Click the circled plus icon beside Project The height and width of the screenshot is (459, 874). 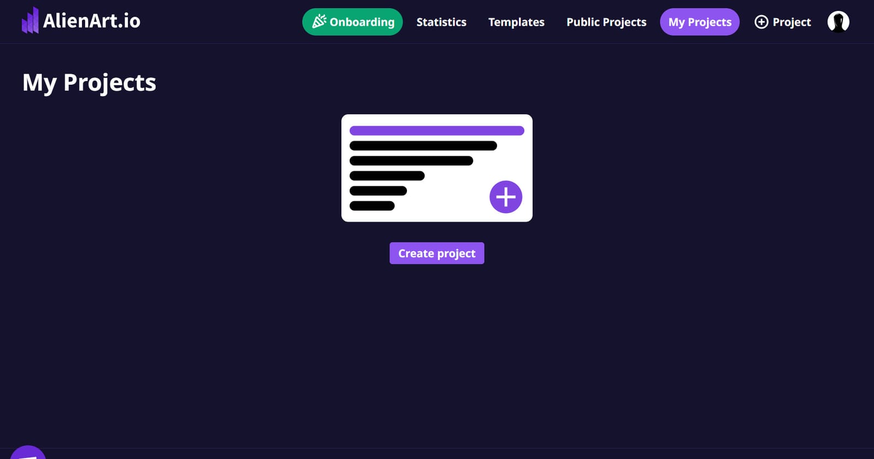tap(761, 22)
